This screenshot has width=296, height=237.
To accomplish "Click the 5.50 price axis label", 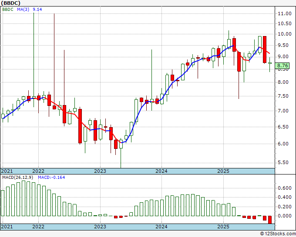I will 283,163.
